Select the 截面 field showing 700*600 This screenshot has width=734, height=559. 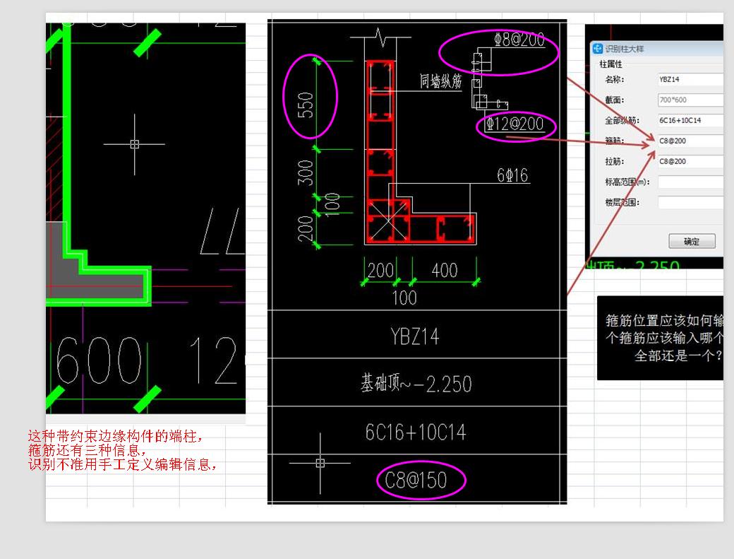click(x=690, y=100)
